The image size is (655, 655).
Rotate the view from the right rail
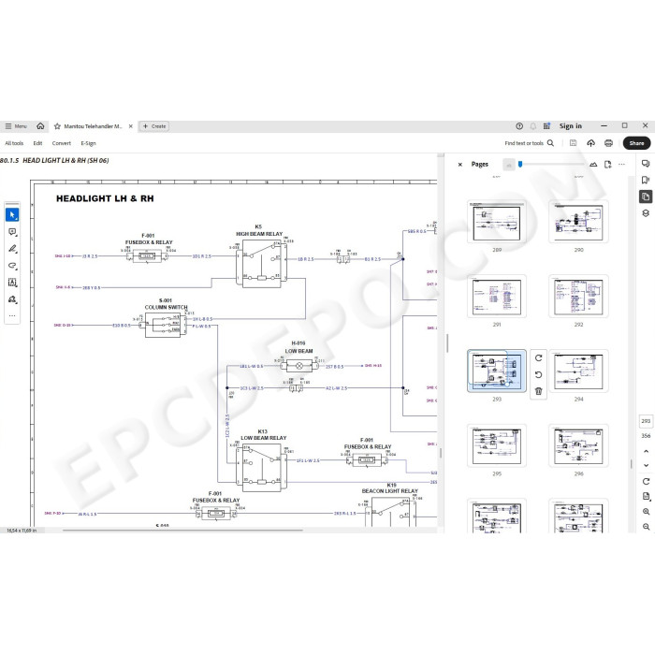click(646, 482)
